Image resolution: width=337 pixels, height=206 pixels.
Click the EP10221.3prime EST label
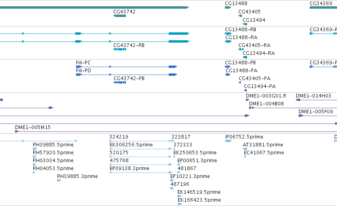pos(190,177)
